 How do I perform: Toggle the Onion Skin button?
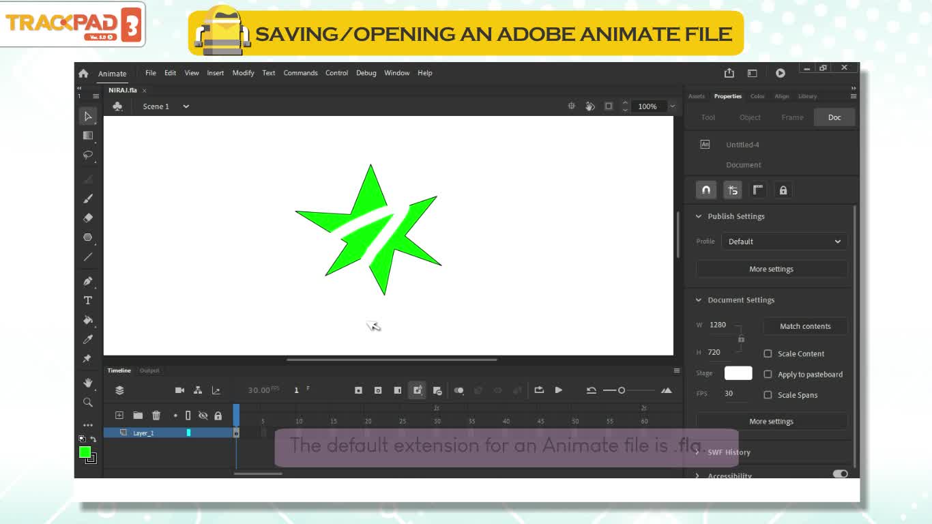pos(459,390)
